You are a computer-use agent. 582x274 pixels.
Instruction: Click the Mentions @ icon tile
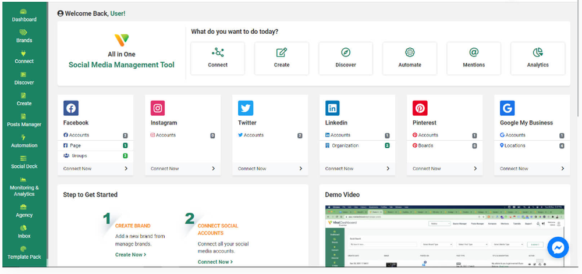pyautogui.click(x=474, y=59)
